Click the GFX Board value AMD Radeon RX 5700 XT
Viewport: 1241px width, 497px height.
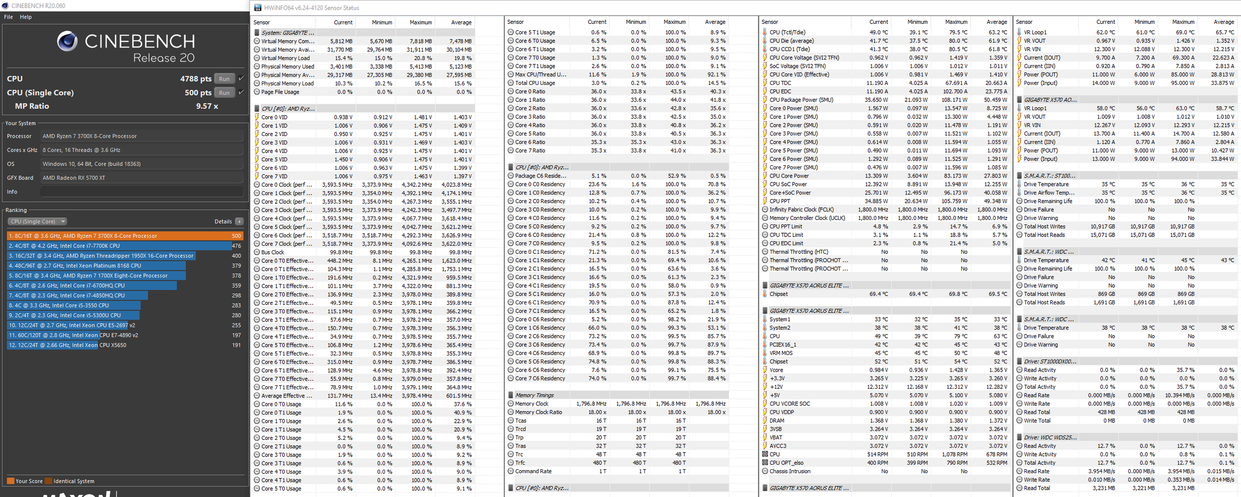pos(142,178)
